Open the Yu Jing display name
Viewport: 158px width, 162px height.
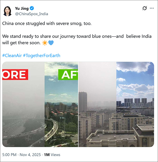coord(22,8)
